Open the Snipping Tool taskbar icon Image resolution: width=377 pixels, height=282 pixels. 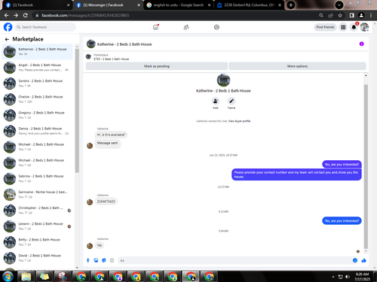point(63,277)
